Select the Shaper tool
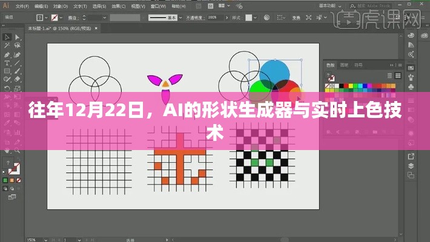This screenshot has height=242, width=430. 7,79
